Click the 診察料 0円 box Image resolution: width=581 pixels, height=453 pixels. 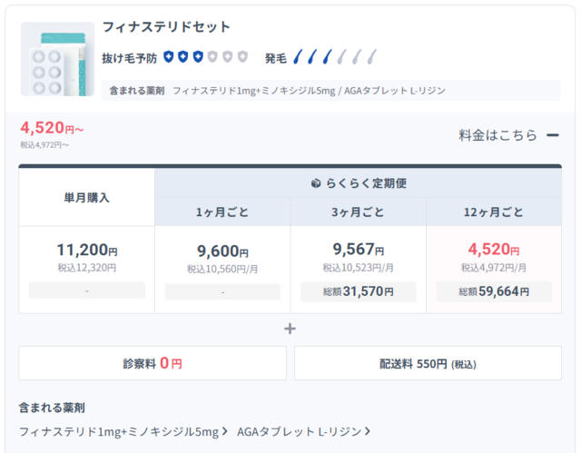click(x=153, y=363)
